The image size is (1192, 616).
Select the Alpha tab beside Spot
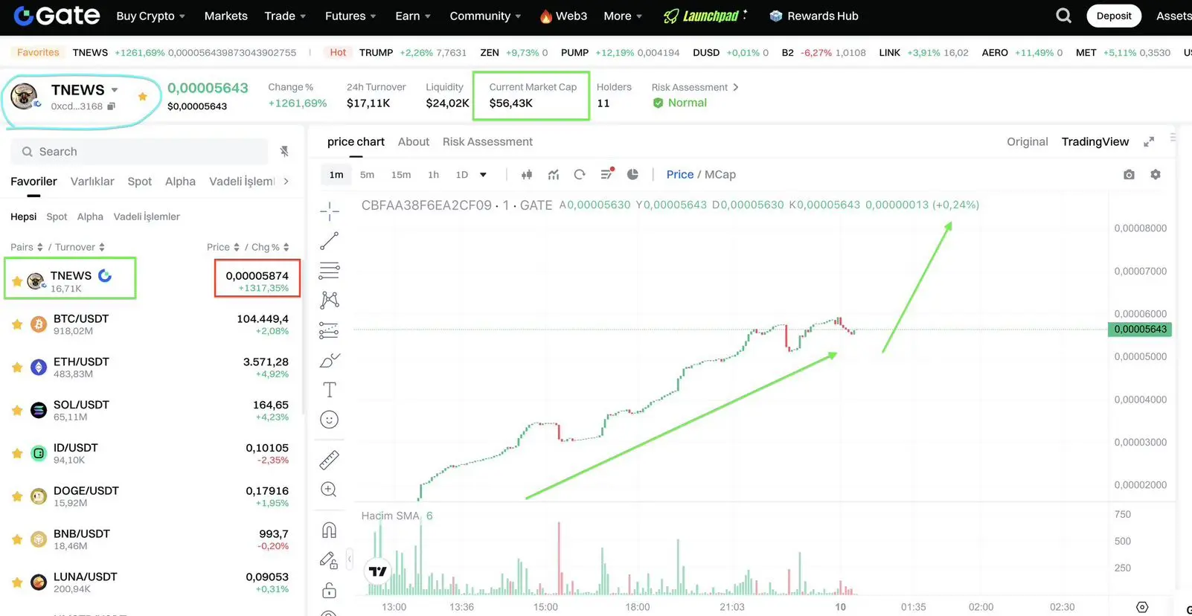click(180, 181)
